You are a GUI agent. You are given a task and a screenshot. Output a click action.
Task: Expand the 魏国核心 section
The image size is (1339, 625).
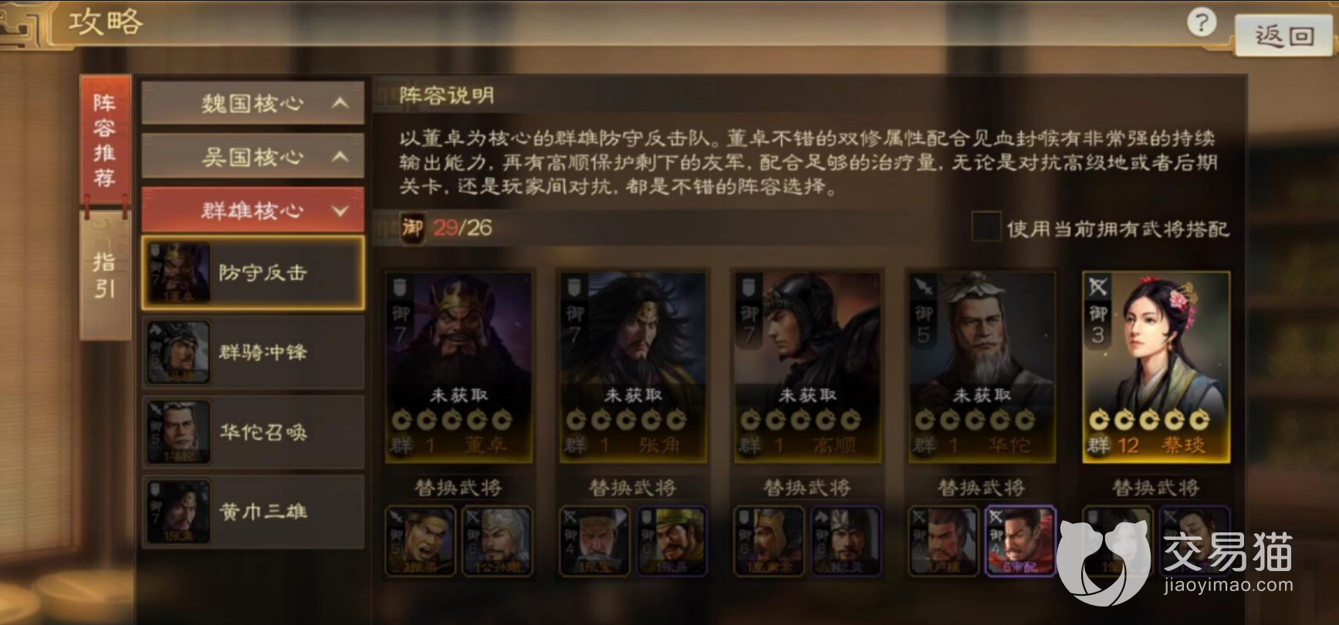[x=253, y=103]
